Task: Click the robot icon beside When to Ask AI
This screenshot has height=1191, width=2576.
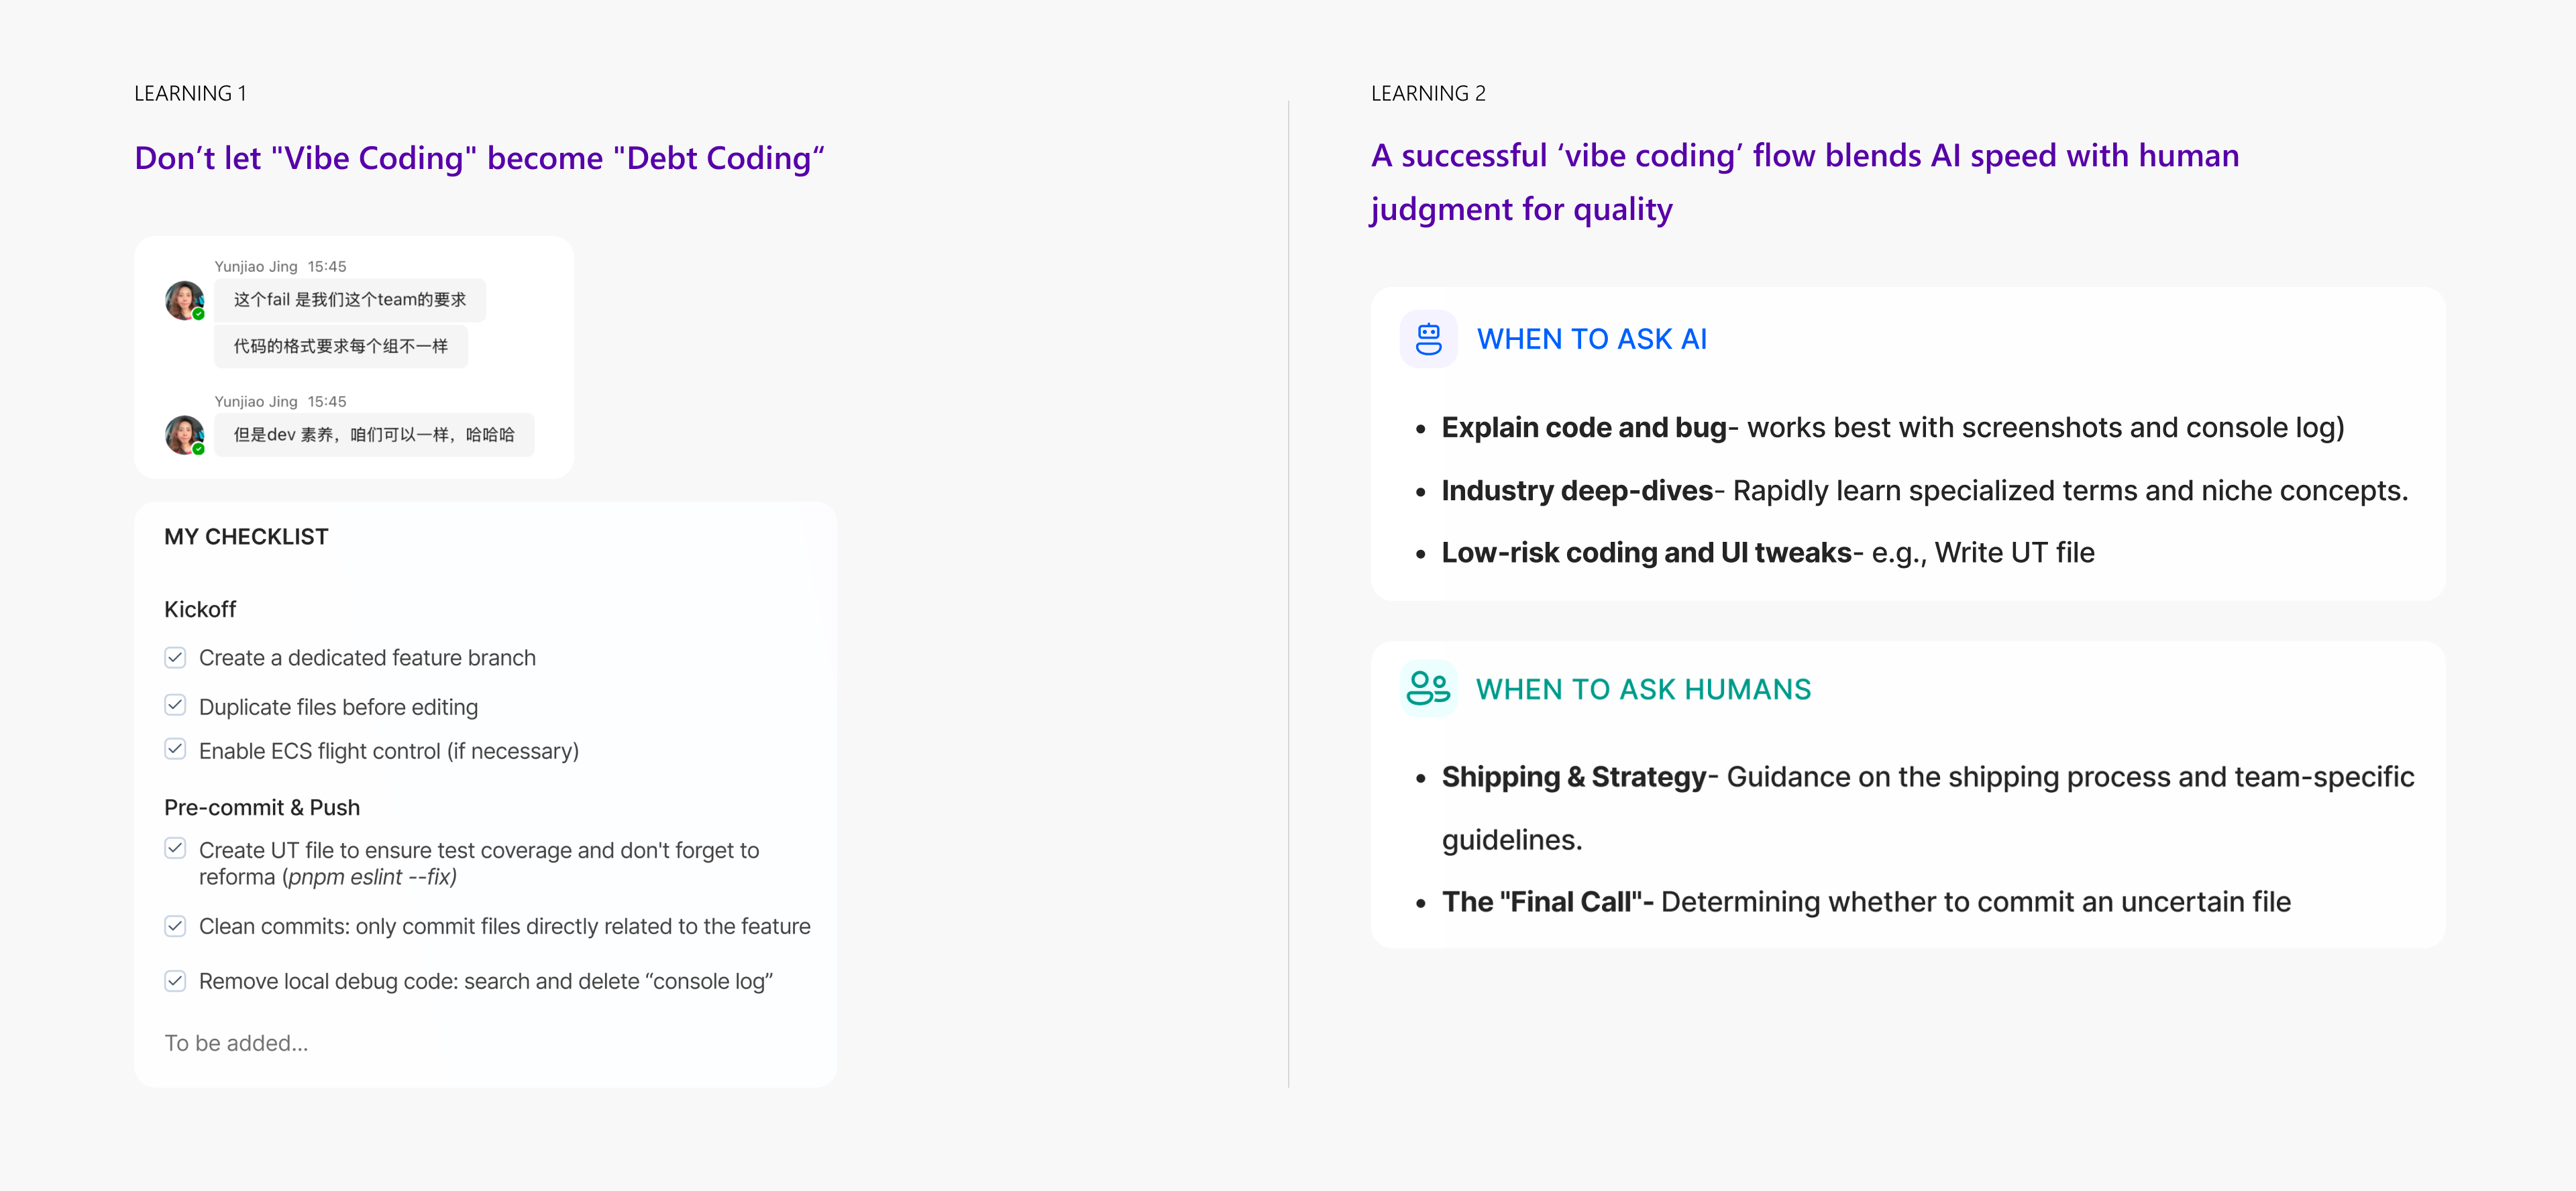Action: 1428,339
